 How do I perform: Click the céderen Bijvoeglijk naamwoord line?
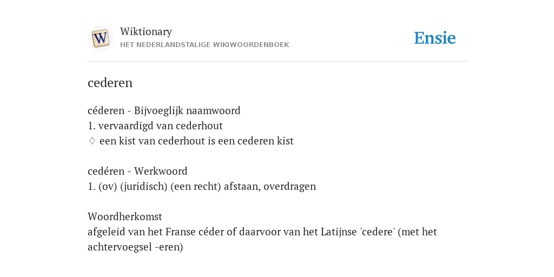pos(164,111)
